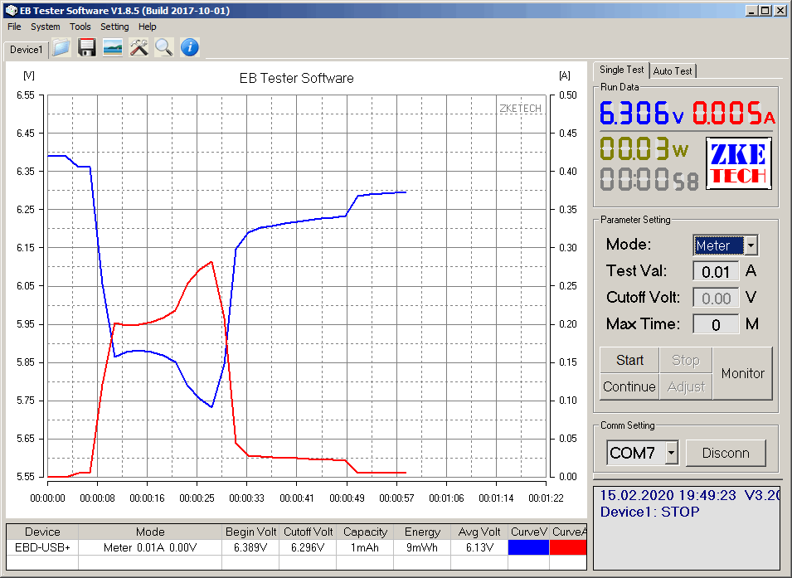Open the Help menu
The width and height of the screenshot is (792, 578).
[x=148, y=27]
